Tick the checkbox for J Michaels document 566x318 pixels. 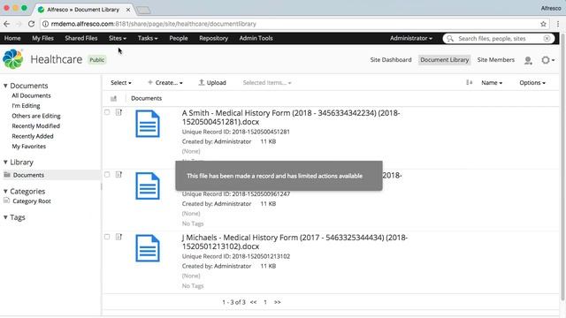coord(107,237)
